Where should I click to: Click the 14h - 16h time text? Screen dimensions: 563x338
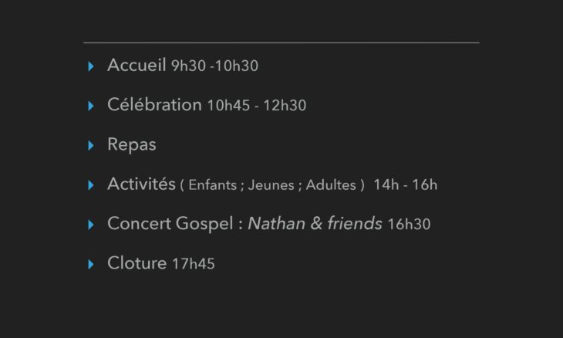tap(406, 184)
